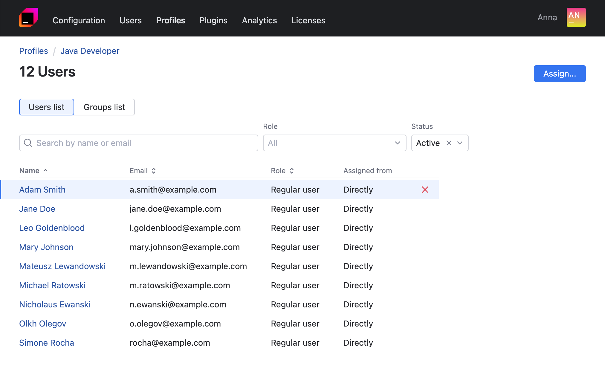Image resolution: width=605 pixels, height=366 pixels.
Task: Click the Assign button
Action: pos(560,74)
